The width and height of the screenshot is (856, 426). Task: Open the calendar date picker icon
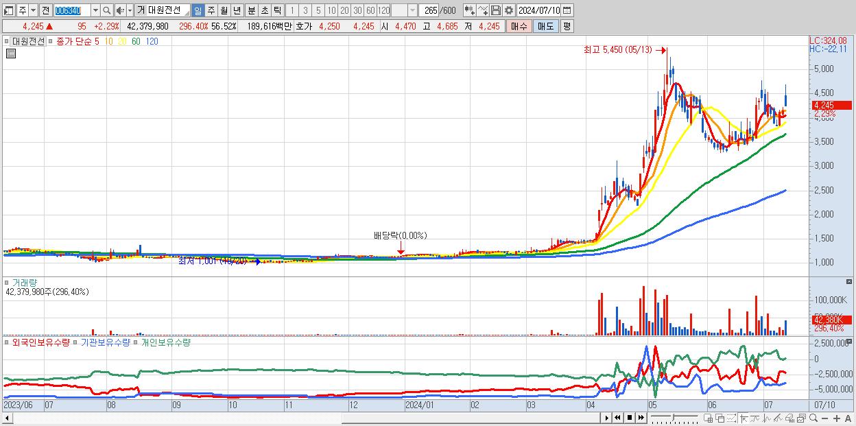[x=567, y=10]
